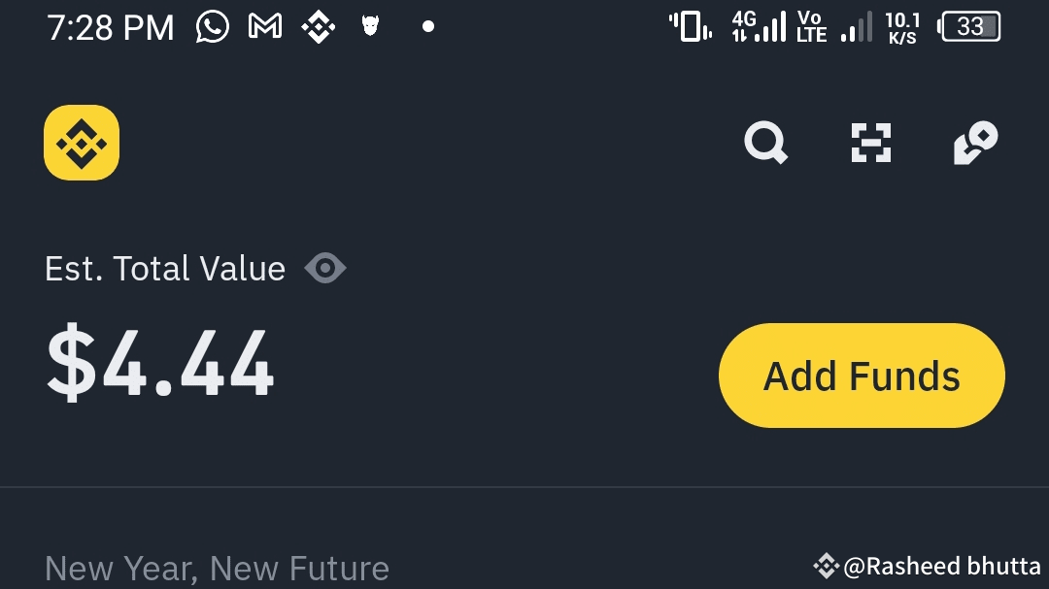This screenshot has width=1049, height=589.
Task: Tap the notification overflow dot
Action: point(427,27)
